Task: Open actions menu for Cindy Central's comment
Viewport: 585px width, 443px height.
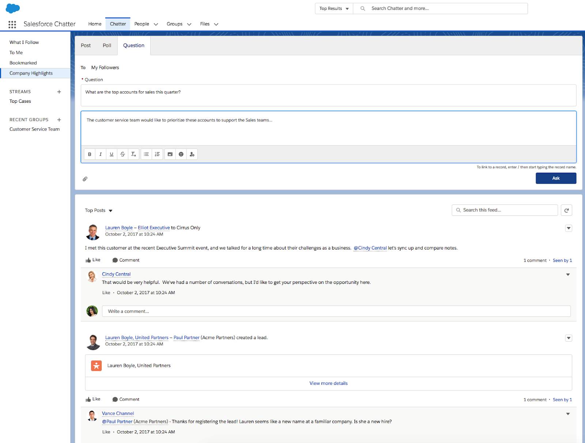Action: click(x=568, y=275)
